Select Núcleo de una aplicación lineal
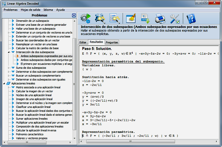 coord(34,95)
